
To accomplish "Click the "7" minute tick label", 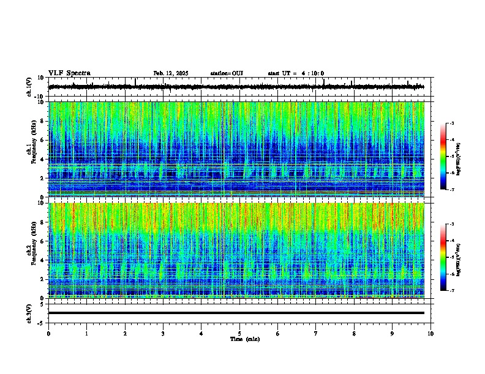I will (x=316, y=334).
